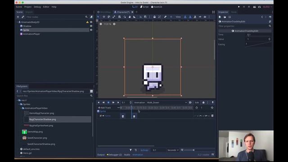The image size is (288, 162).
Task: Click Add Track button
Action: 104,108
